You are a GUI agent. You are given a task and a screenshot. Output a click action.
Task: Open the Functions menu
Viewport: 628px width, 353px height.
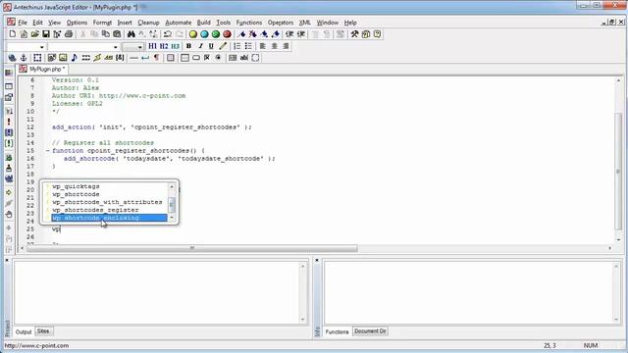[248, 23]
